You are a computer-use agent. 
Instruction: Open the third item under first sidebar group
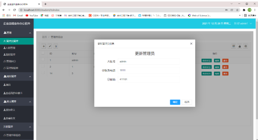click(x=17, y=55)
